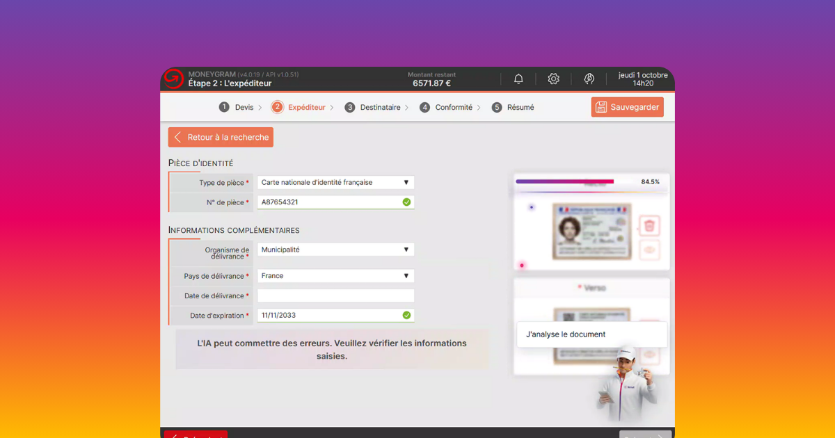Viewport: 835px width, 438px height.
Task: Click the J'analyse le document bubble
Action: [592, 334]
